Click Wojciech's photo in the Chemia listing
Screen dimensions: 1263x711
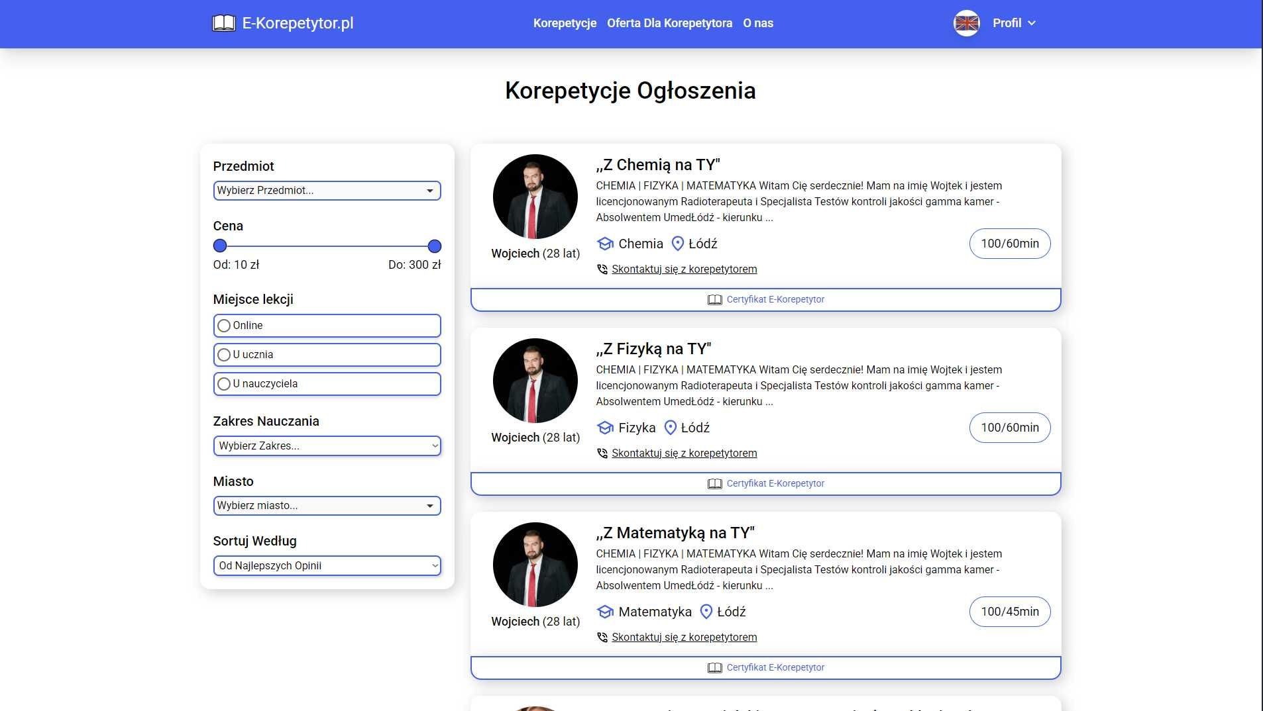pos(535,197)
